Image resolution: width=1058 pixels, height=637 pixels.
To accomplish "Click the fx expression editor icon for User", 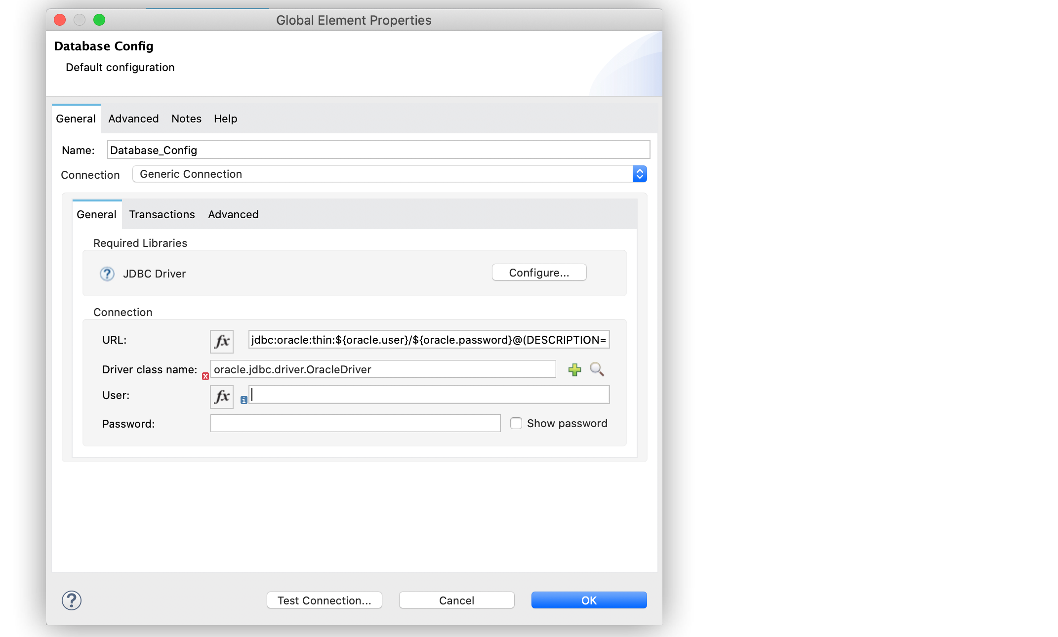I will coord(222,395).
